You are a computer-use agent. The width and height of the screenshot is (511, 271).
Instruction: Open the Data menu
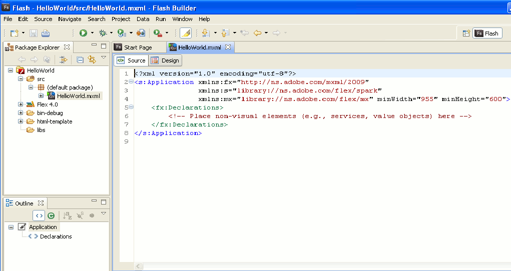coord(143,19)
